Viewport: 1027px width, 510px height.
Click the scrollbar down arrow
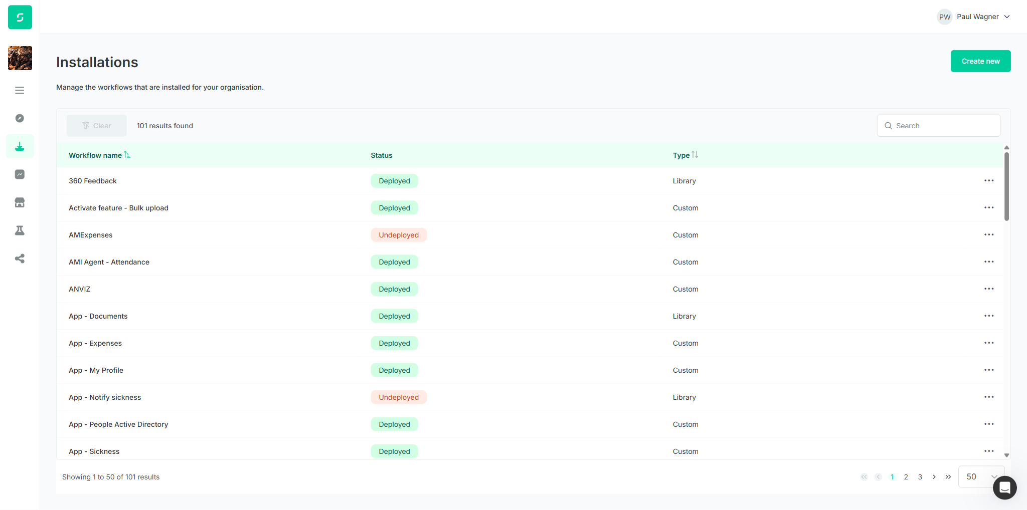(1006, 455)
